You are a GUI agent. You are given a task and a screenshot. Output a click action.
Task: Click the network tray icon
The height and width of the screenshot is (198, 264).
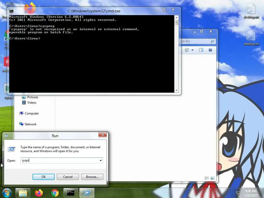coord(238,193)
